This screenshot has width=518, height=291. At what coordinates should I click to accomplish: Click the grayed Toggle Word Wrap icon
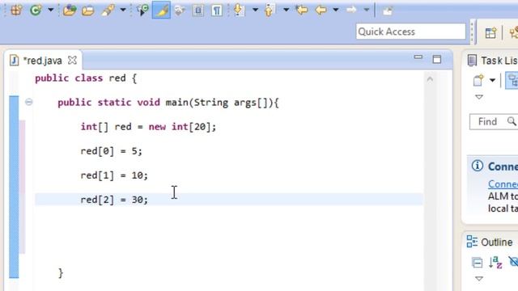coord(180,11)
